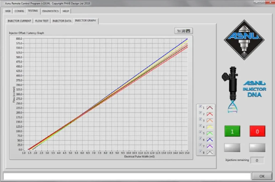Click the OK button
275x182 pixels.
coord(262,176)
